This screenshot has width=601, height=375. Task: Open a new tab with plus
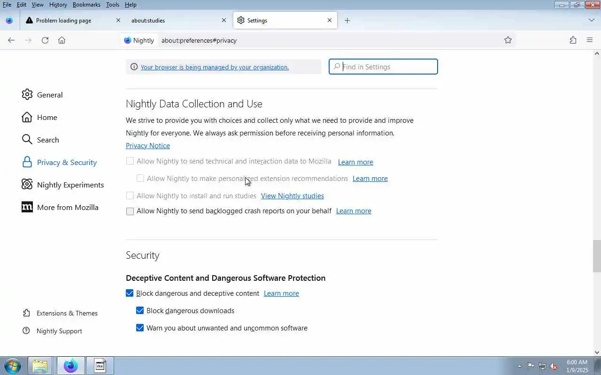(347, 20)
